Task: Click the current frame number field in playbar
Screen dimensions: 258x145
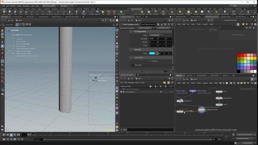Action: pyautogui.click(x=23, y=135)
